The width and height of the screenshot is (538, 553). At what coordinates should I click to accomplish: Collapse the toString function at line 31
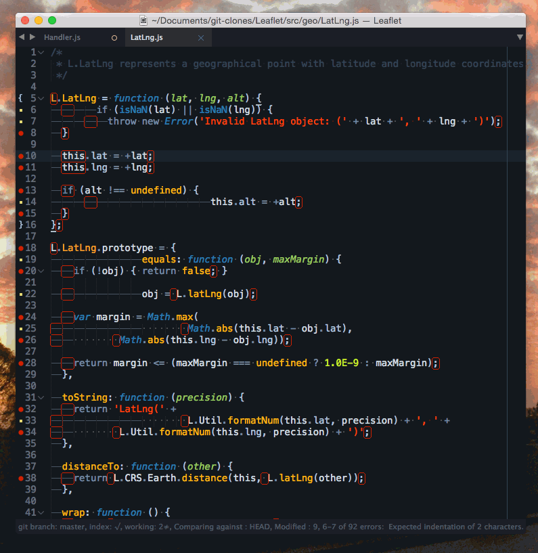pyautogui.click(x=43, y=397)
